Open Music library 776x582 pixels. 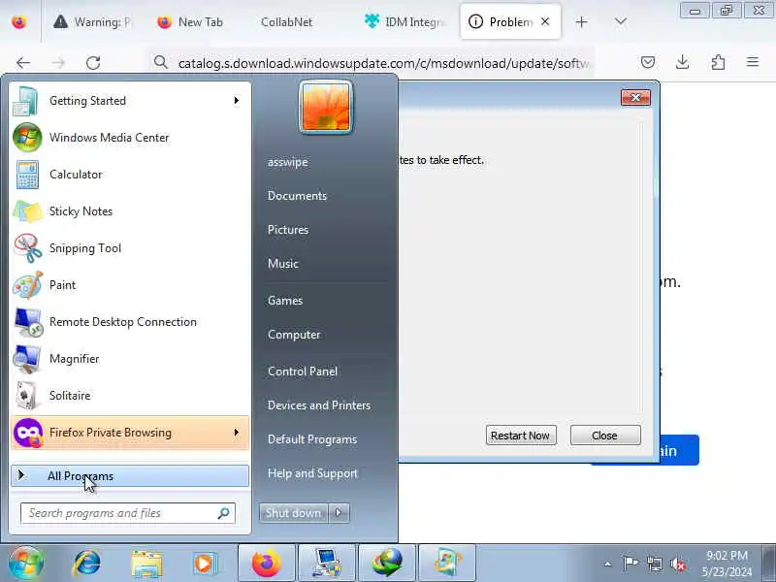point(283,264)
